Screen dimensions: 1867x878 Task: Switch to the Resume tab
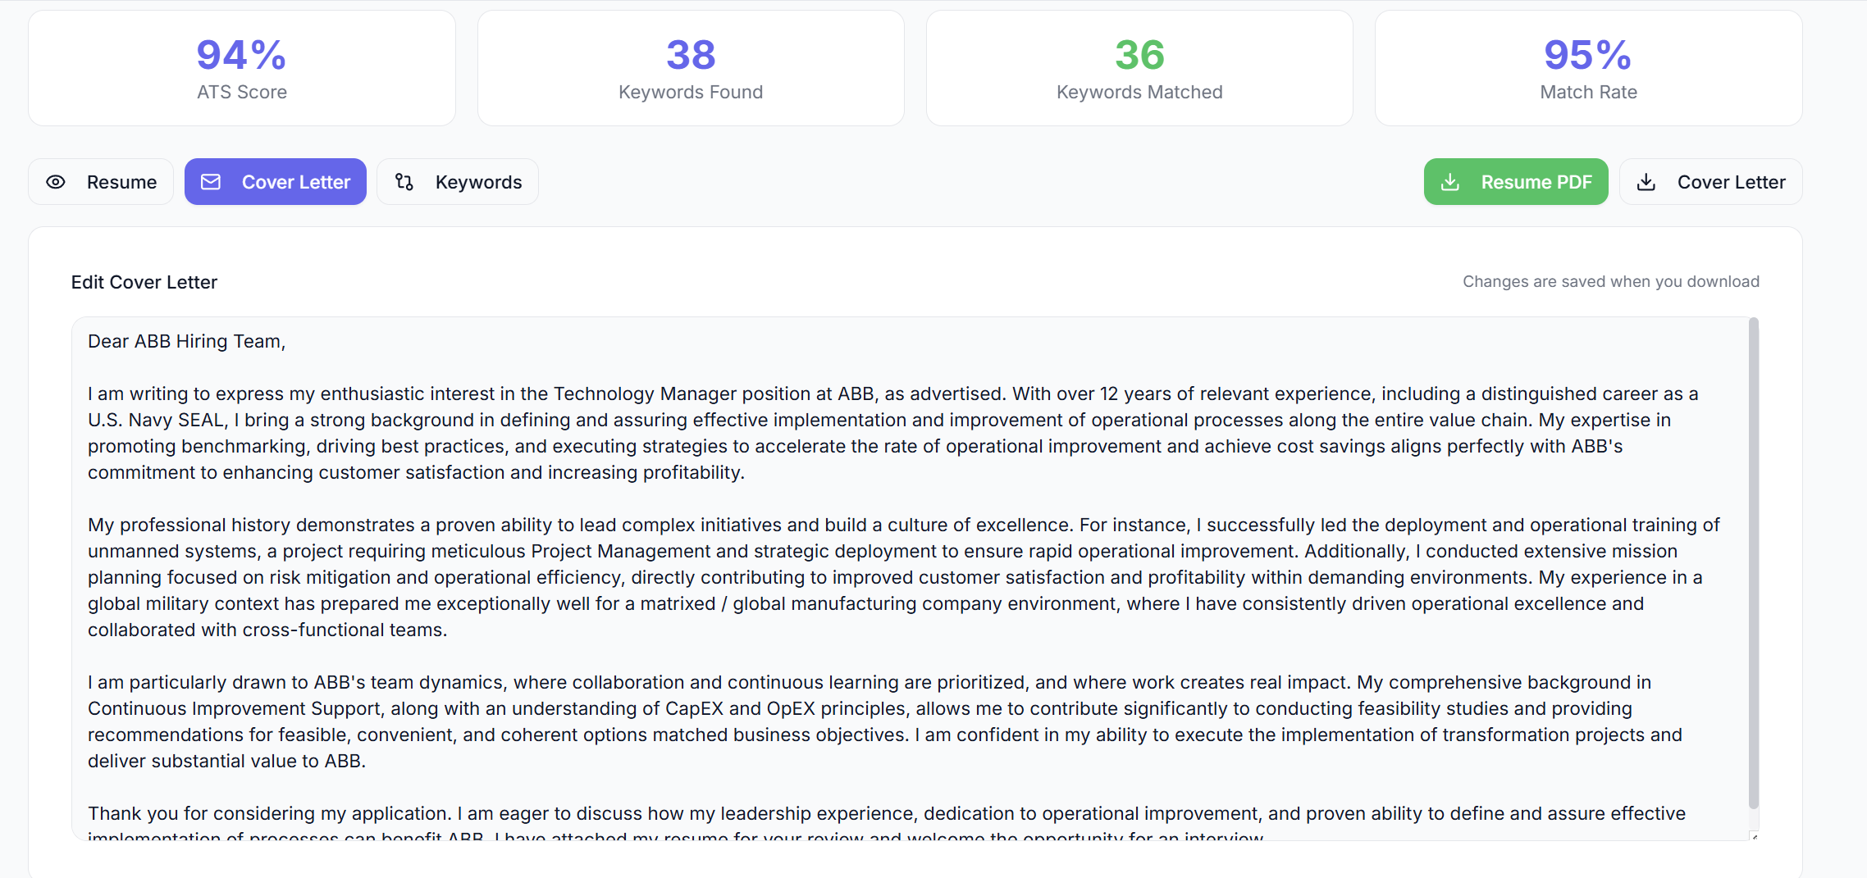point(101,182)
